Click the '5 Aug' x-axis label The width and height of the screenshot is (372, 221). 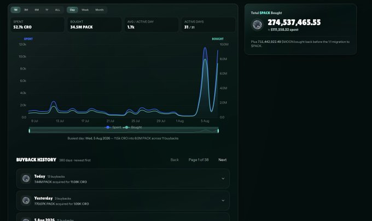click(x=205, y=121)
